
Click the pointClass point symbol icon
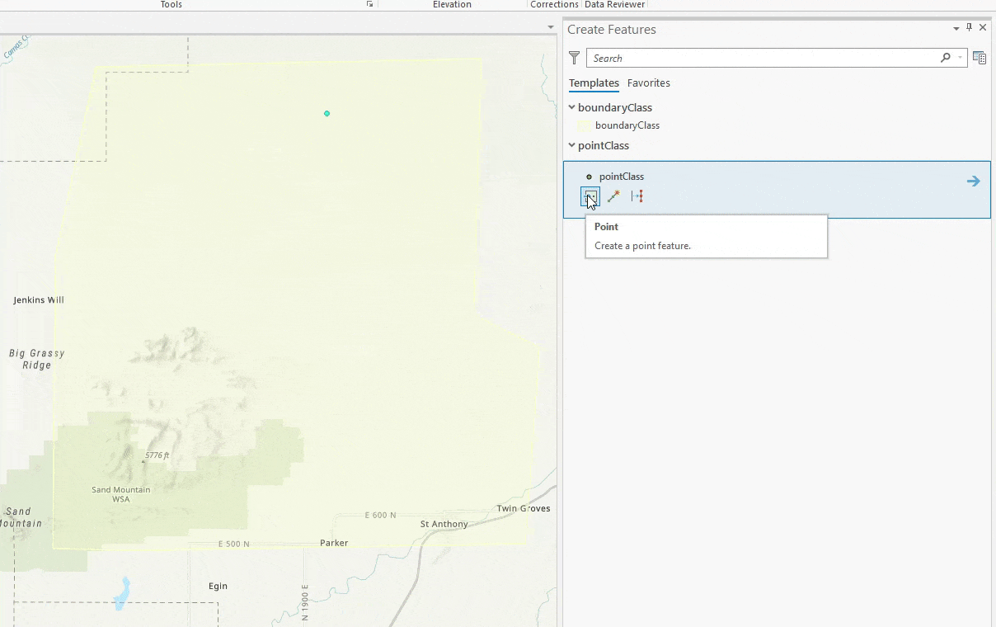tap(589, 177)
